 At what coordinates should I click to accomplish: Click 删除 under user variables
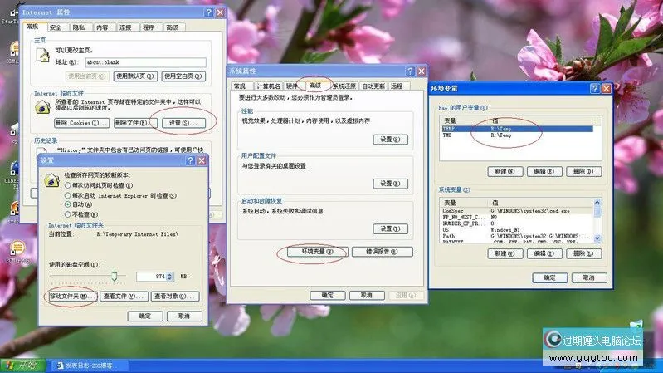[583, 171]
